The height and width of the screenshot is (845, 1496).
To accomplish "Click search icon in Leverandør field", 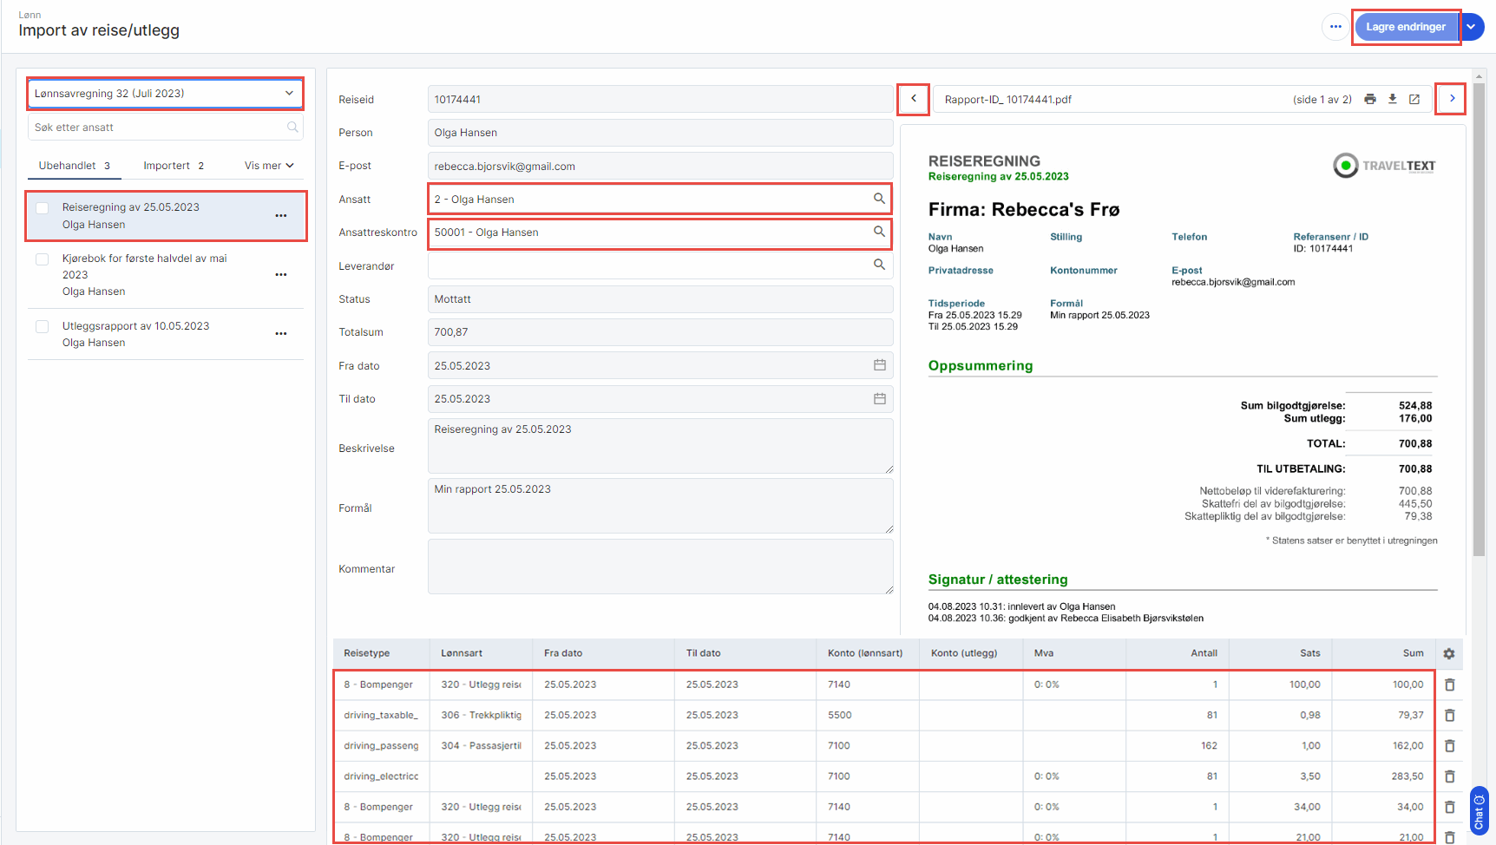I will point(879,265).
